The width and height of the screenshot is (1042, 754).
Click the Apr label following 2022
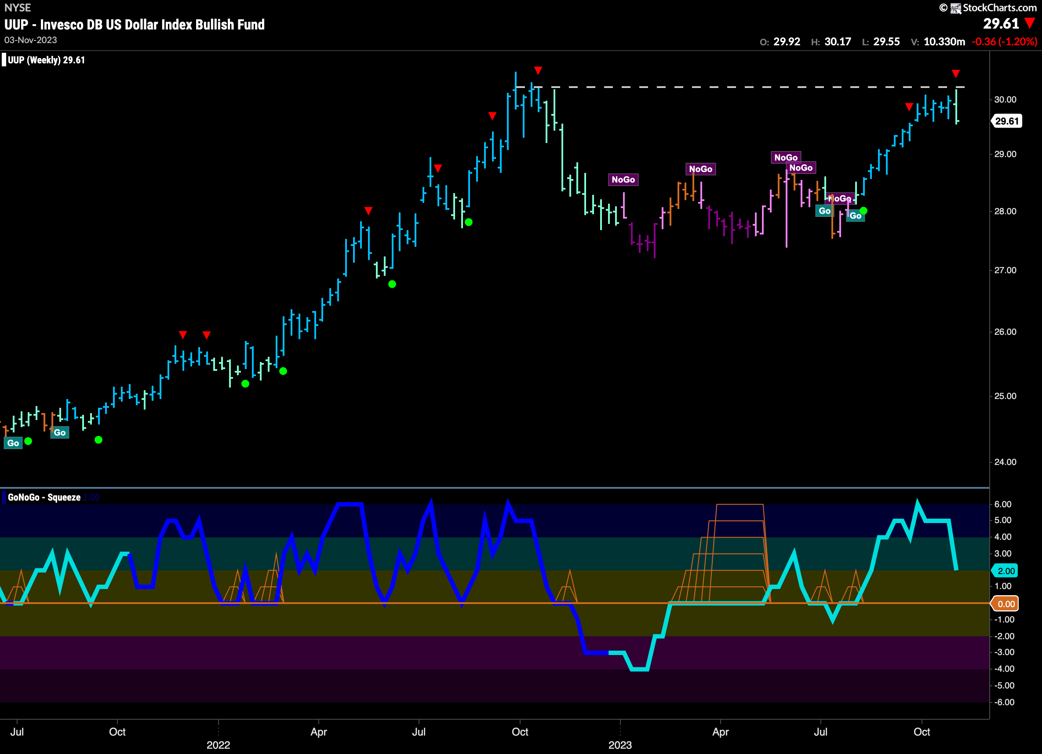318,732
